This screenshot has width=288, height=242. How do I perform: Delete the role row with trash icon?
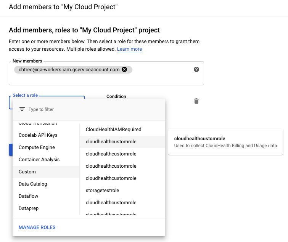pyautogui.click(x=196, y=101)
